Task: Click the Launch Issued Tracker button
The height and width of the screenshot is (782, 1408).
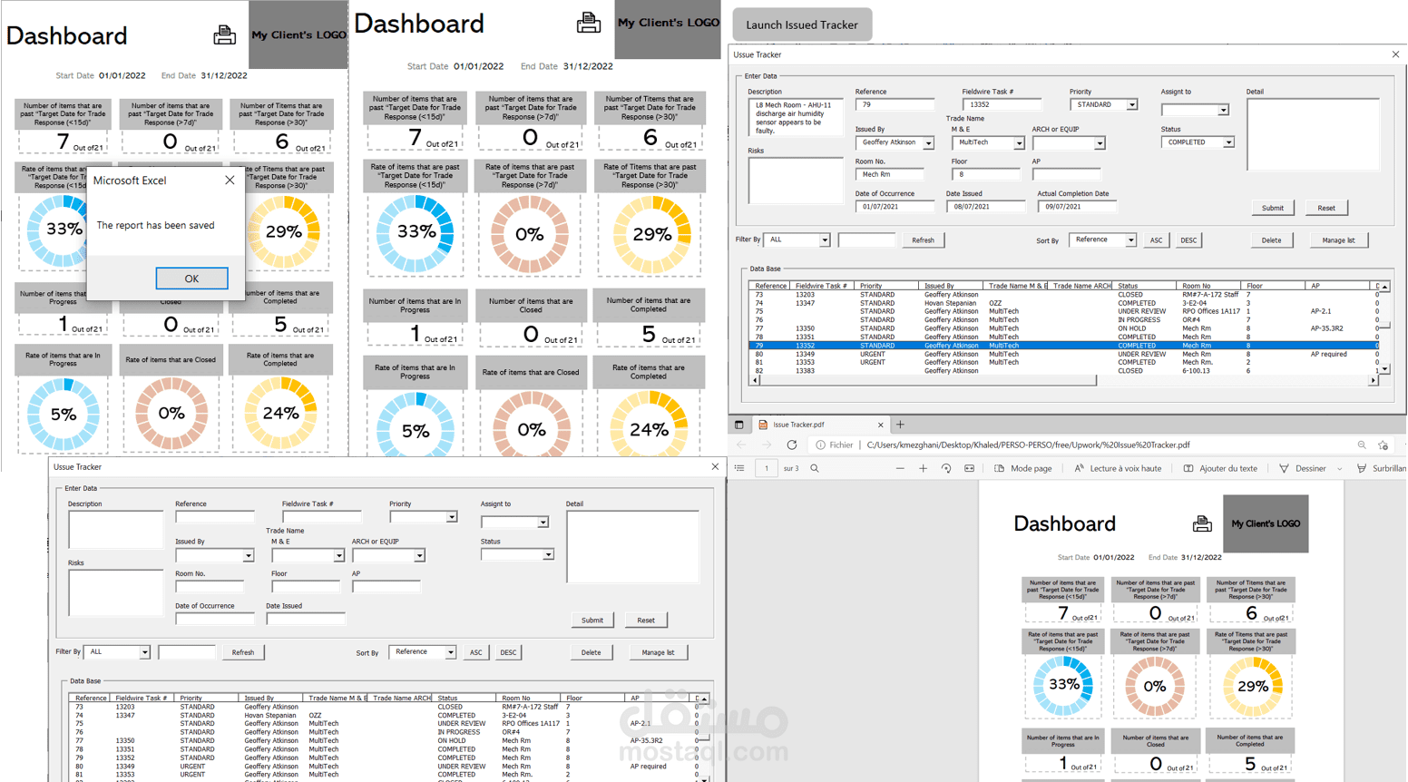Action: tap(802, 24)
